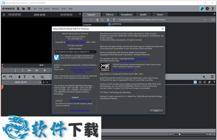Click the speaker volume icon on right toolbar

click(204, 77)
